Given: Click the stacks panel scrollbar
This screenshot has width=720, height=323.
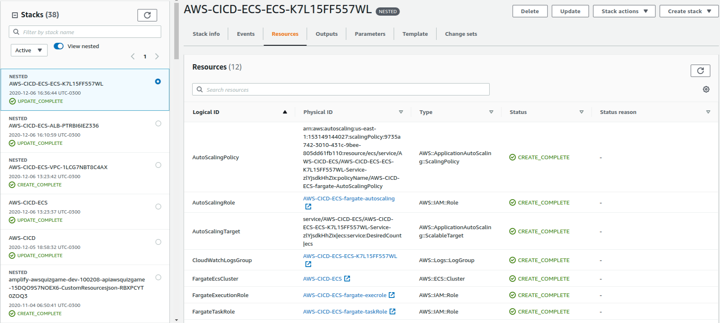Looking at the screenshot, I should (x=176, y=31).
